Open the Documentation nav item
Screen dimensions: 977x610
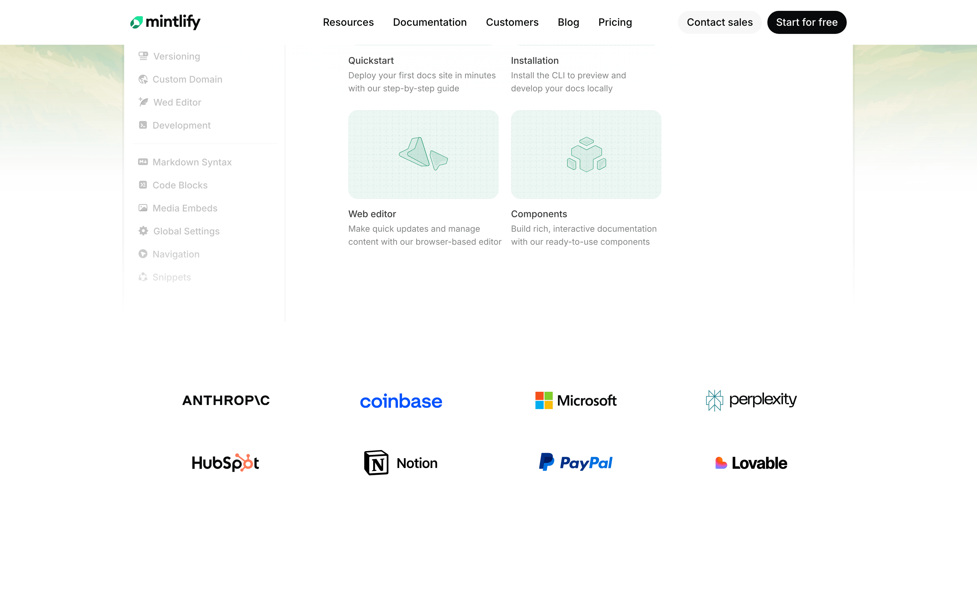[429, 22]
